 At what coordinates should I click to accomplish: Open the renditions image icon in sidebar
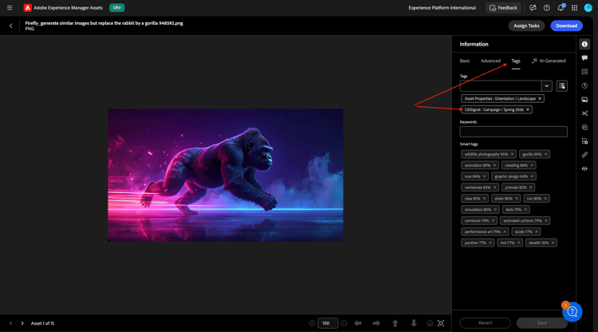(x=584, y=100)
